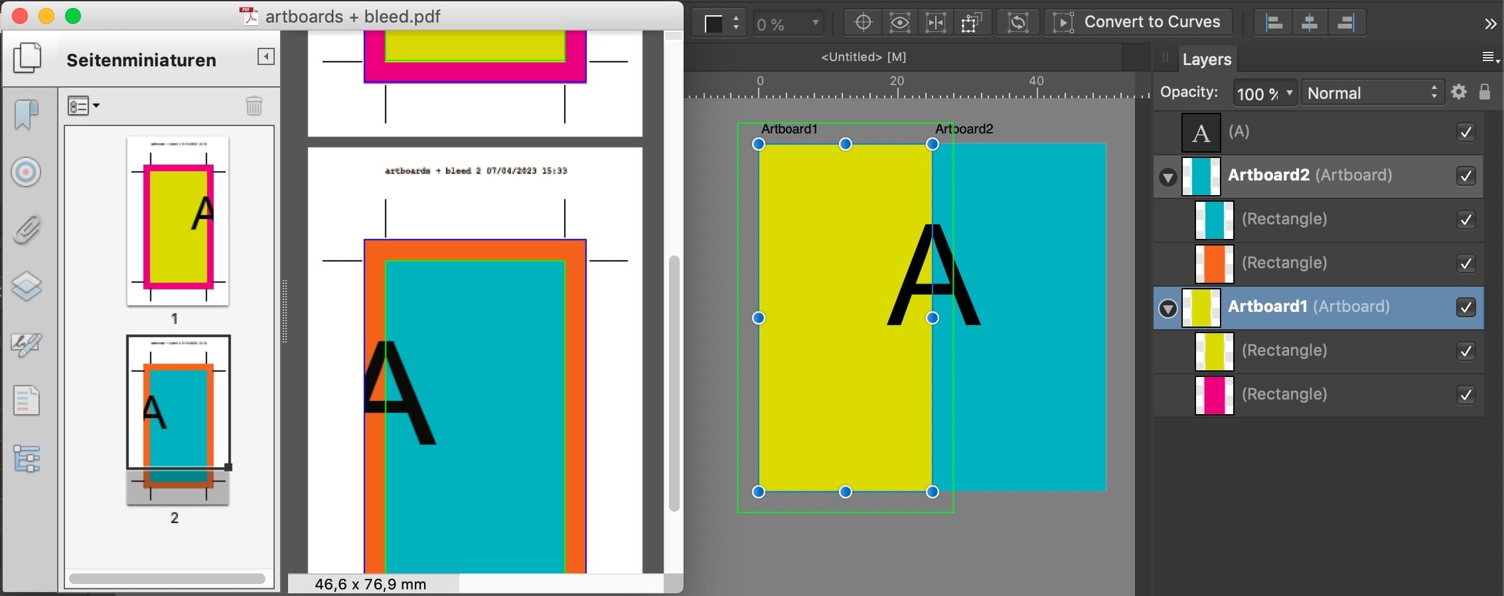Click the page size 46,6 x 76,9 mm
Screen dimensions: 1504x596
370,584
